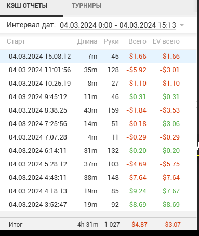Open the date interval dropdown arrow
This screenshot has width=199, height=236.
click(x=182, y=25)
